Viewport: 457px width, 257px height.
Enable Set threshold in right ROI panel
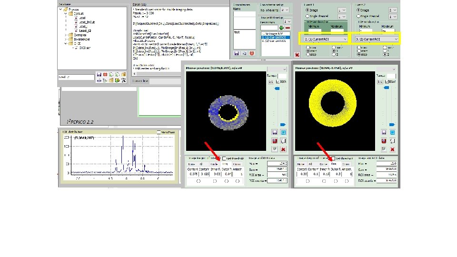click(333, 158)
